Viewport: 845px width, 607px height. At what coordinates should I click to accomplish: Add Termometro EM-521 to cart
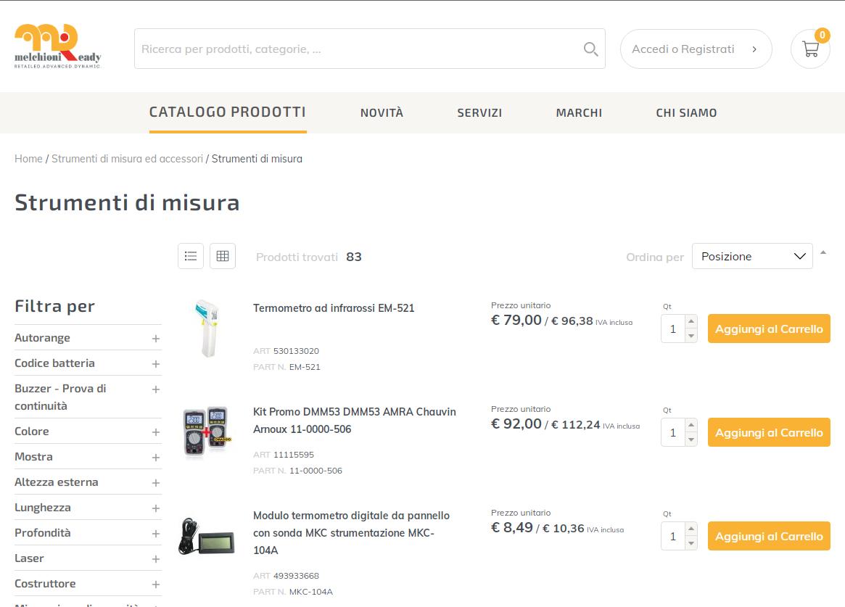[769, 329]
